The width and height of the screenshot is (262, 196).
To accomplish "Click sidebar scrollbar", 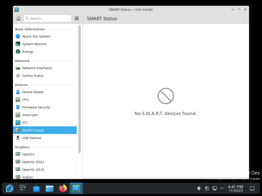I will click(80, 89).
